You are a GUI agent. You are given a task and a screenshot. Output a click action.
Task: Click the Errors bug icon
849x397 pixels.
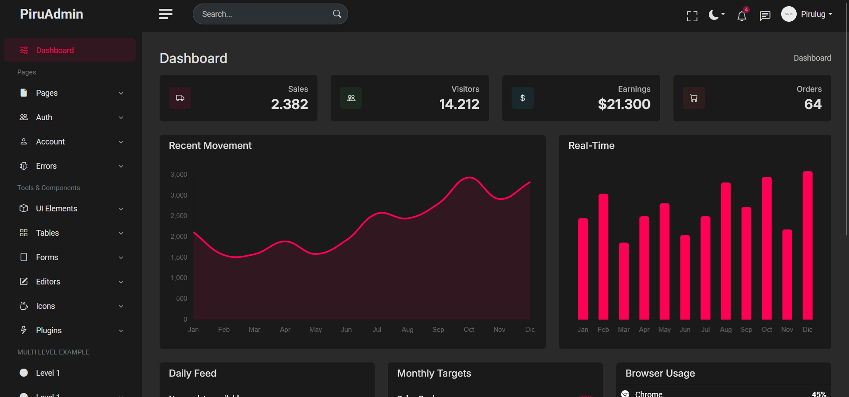point(24,166)
